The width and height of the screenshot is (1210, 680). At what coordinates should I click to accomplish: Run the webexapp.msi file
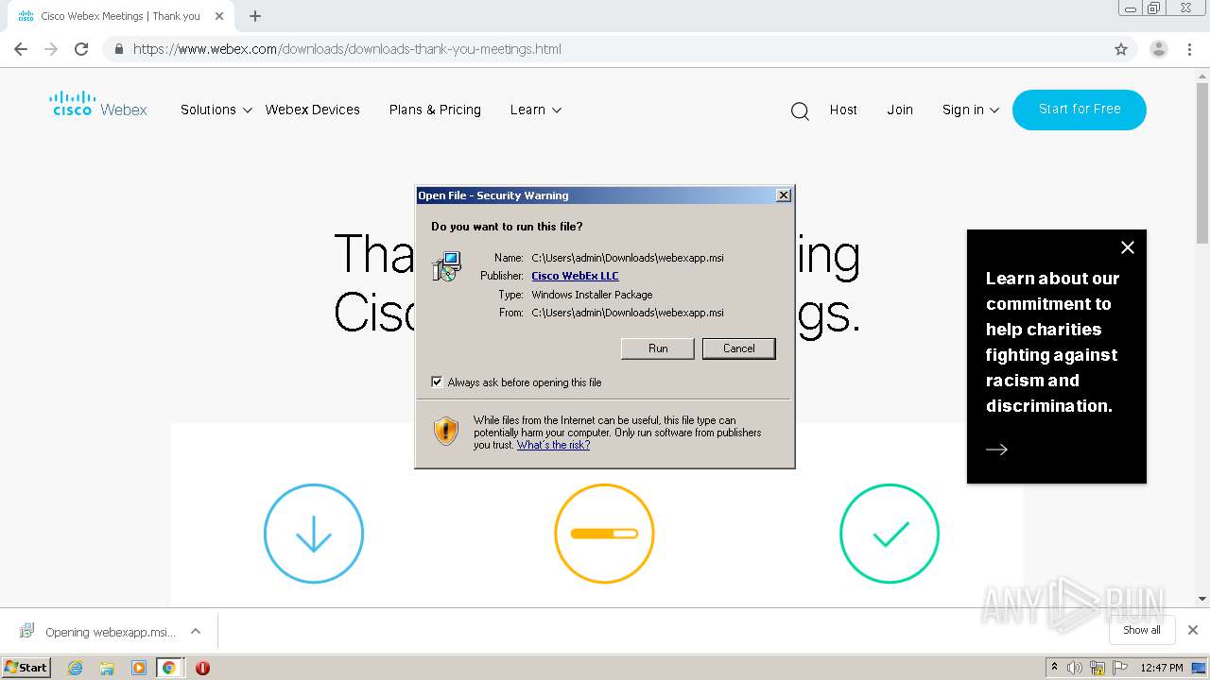click(x=658, y=348)
